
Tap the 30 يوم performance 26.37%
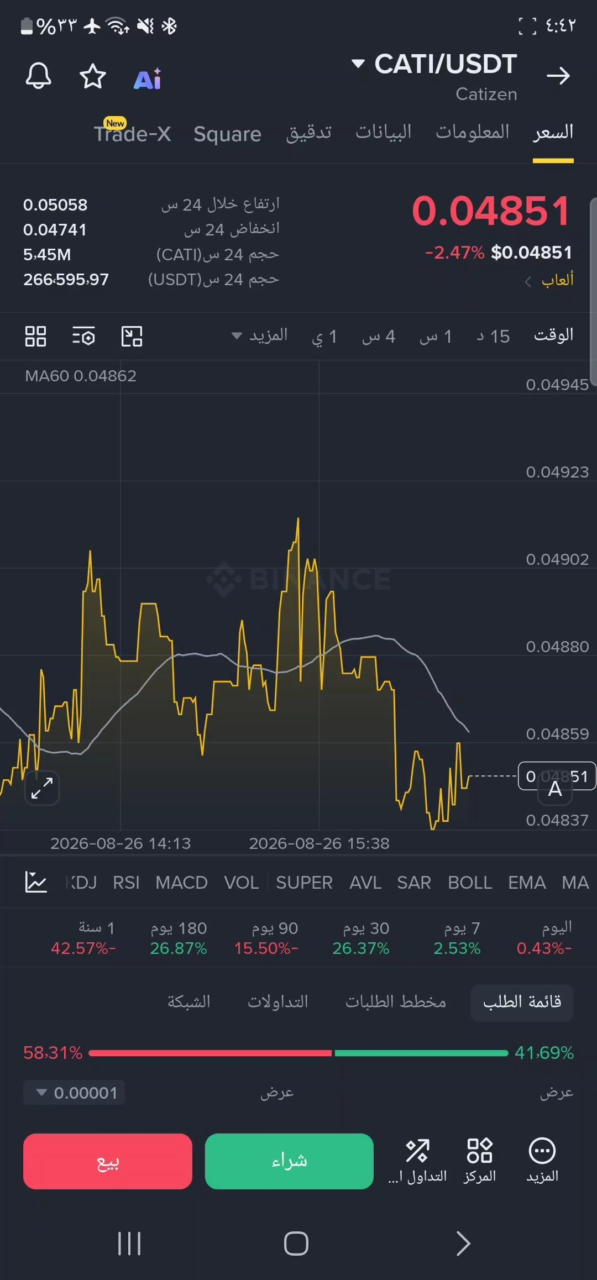(361, 938)
